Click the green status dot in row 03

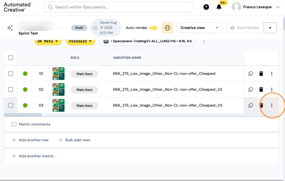click(25, 105)
